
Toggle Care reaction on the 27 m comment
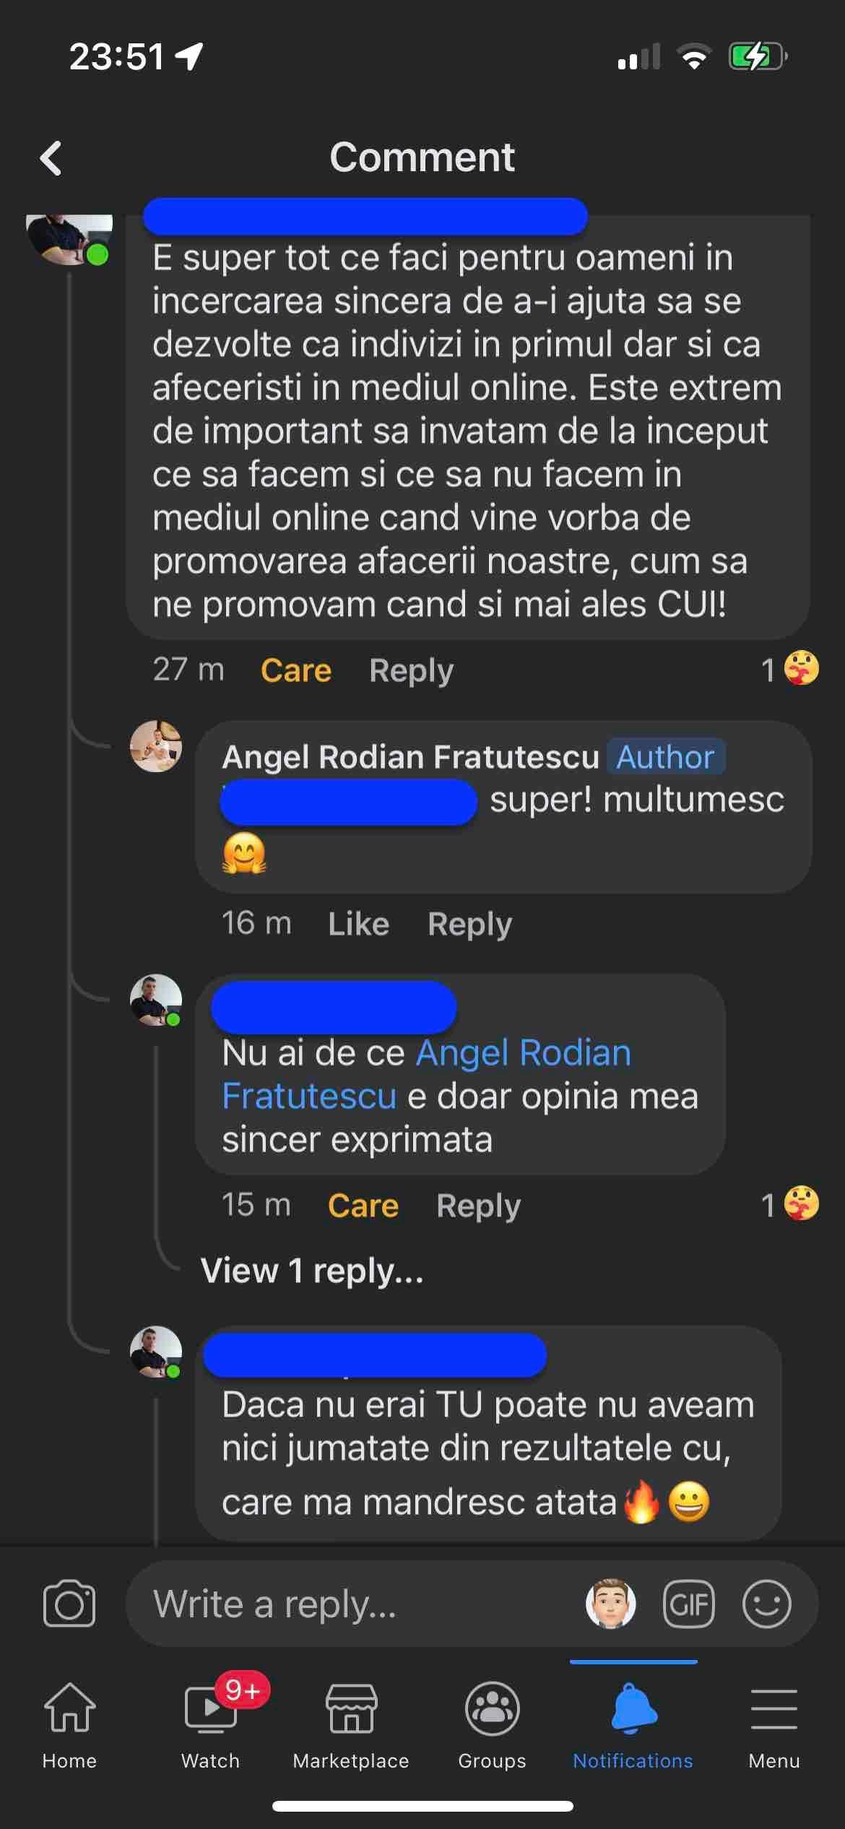click(296, 670)
